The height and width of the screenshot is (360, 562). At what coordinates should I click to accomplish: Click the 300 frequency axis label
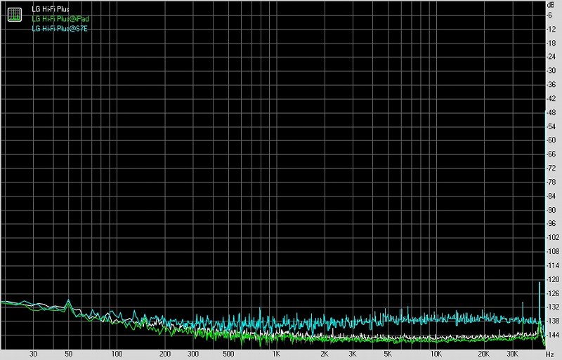(x=192, y=354)
